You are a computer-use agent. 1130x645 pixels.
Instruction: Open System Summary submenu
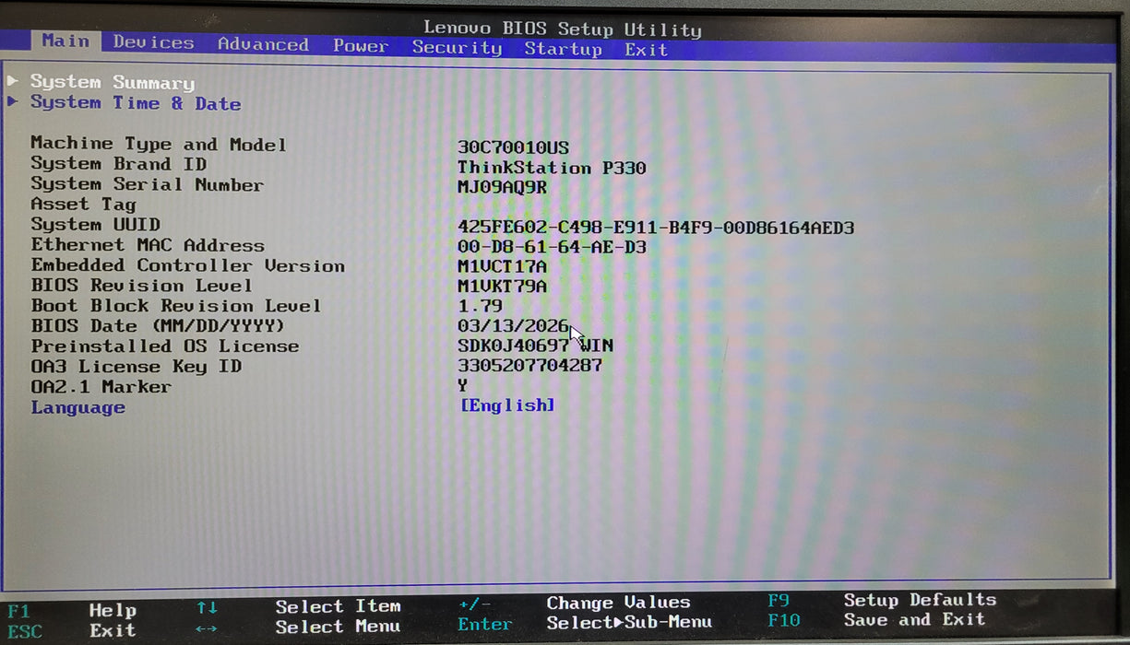point(113,82)
